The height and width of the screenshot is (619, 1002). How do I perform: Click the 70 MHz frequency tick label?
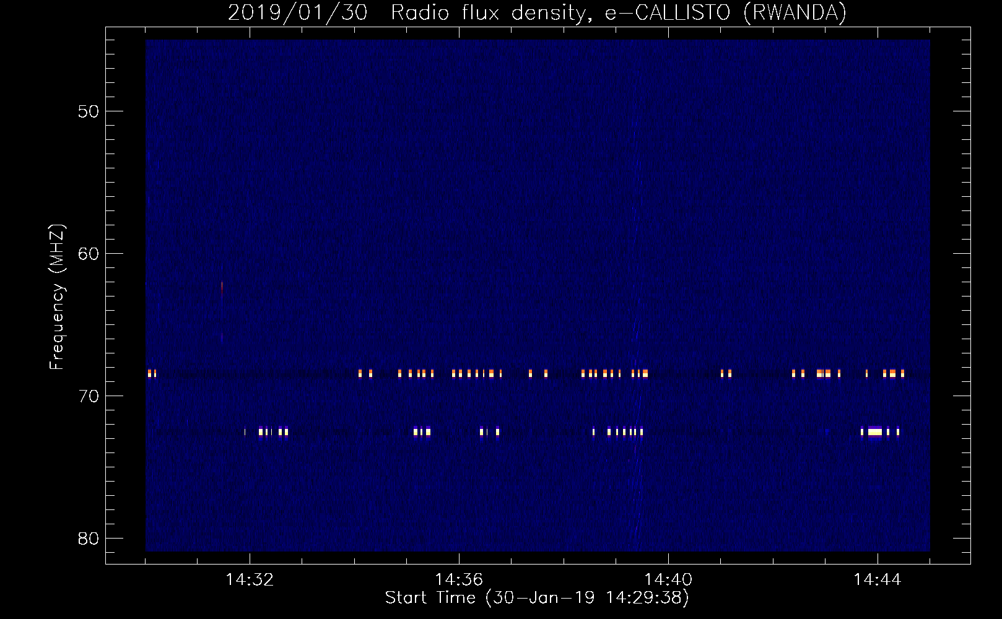point(89,396)
